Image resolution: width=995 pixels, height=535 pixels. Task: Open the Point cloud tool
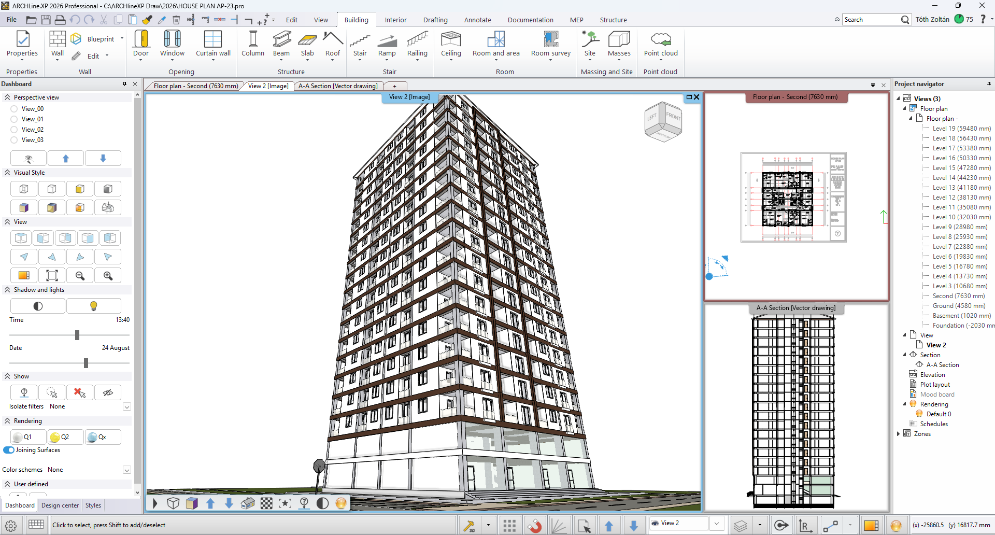[x=660, y=40]
